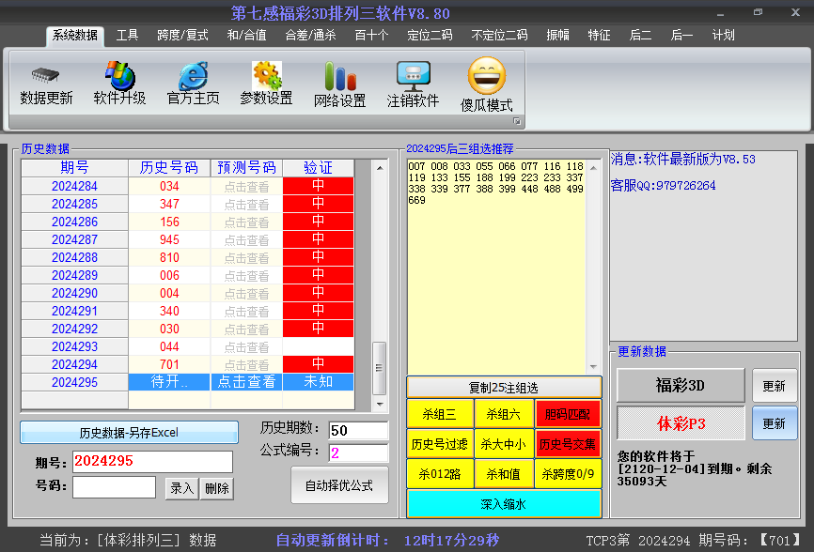Click the 录入 button
This screenshot has width=814, height=552.
(181, 488)
